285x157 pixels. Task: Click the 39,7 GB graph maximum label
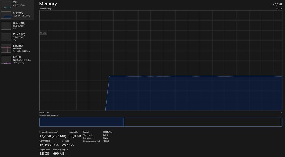pyautogui.click(x=279, y=9)
